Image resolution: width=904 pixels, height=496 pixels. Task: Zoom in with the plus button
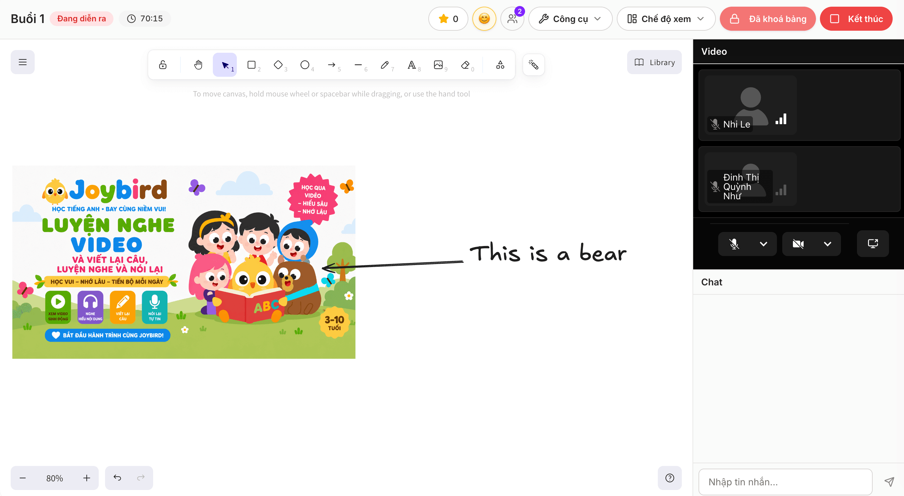click(87, 478)
